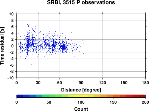Select the 'Distance [degree]' axis label
Screen dimensions: 149x111
click(x=81, y=90)
